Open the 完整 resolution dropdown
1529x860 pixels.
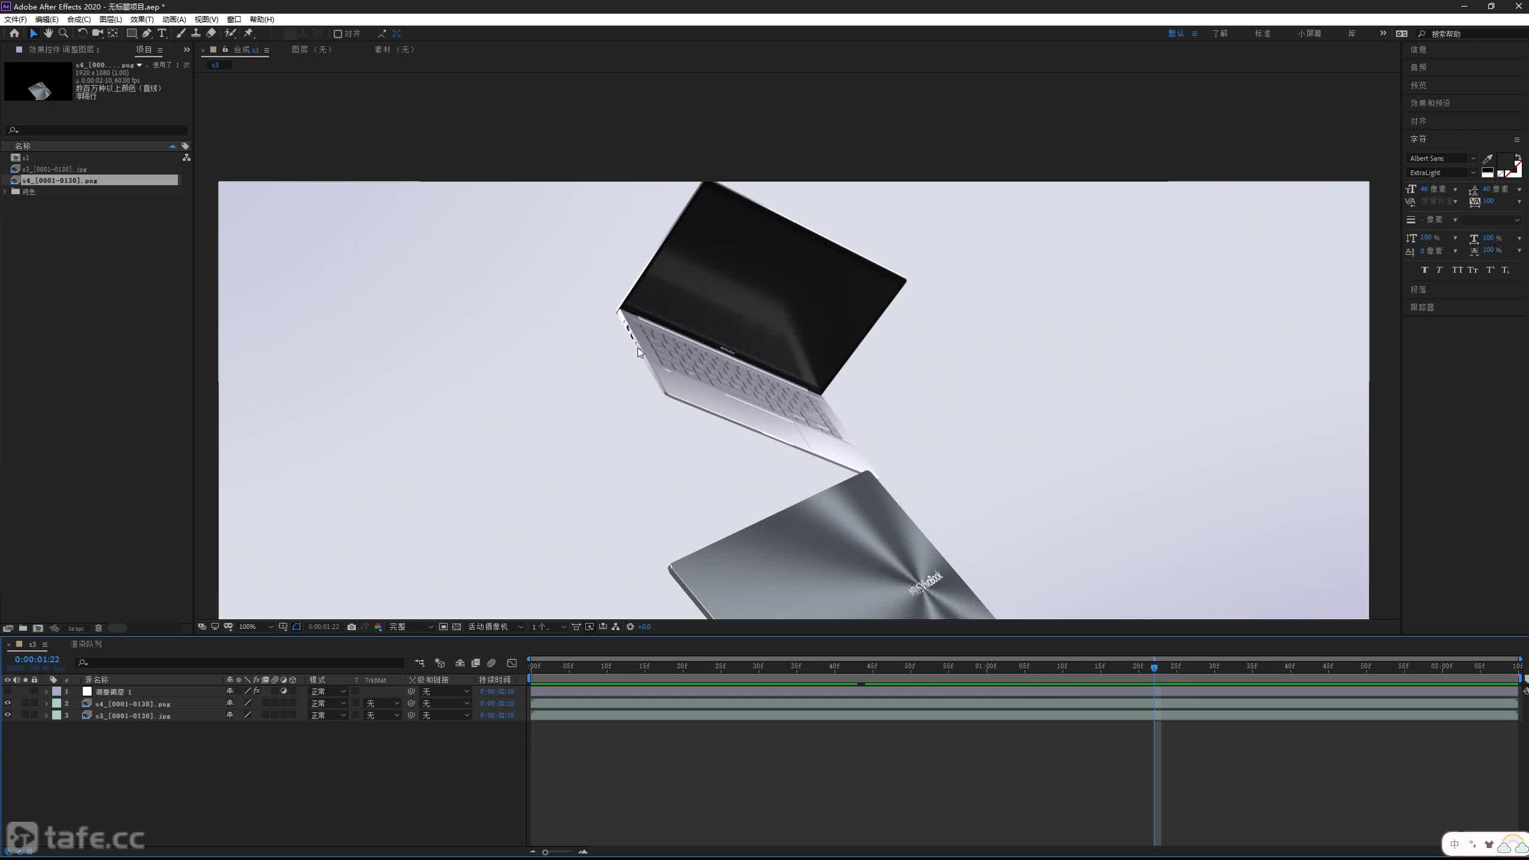(x=411, y=626)
